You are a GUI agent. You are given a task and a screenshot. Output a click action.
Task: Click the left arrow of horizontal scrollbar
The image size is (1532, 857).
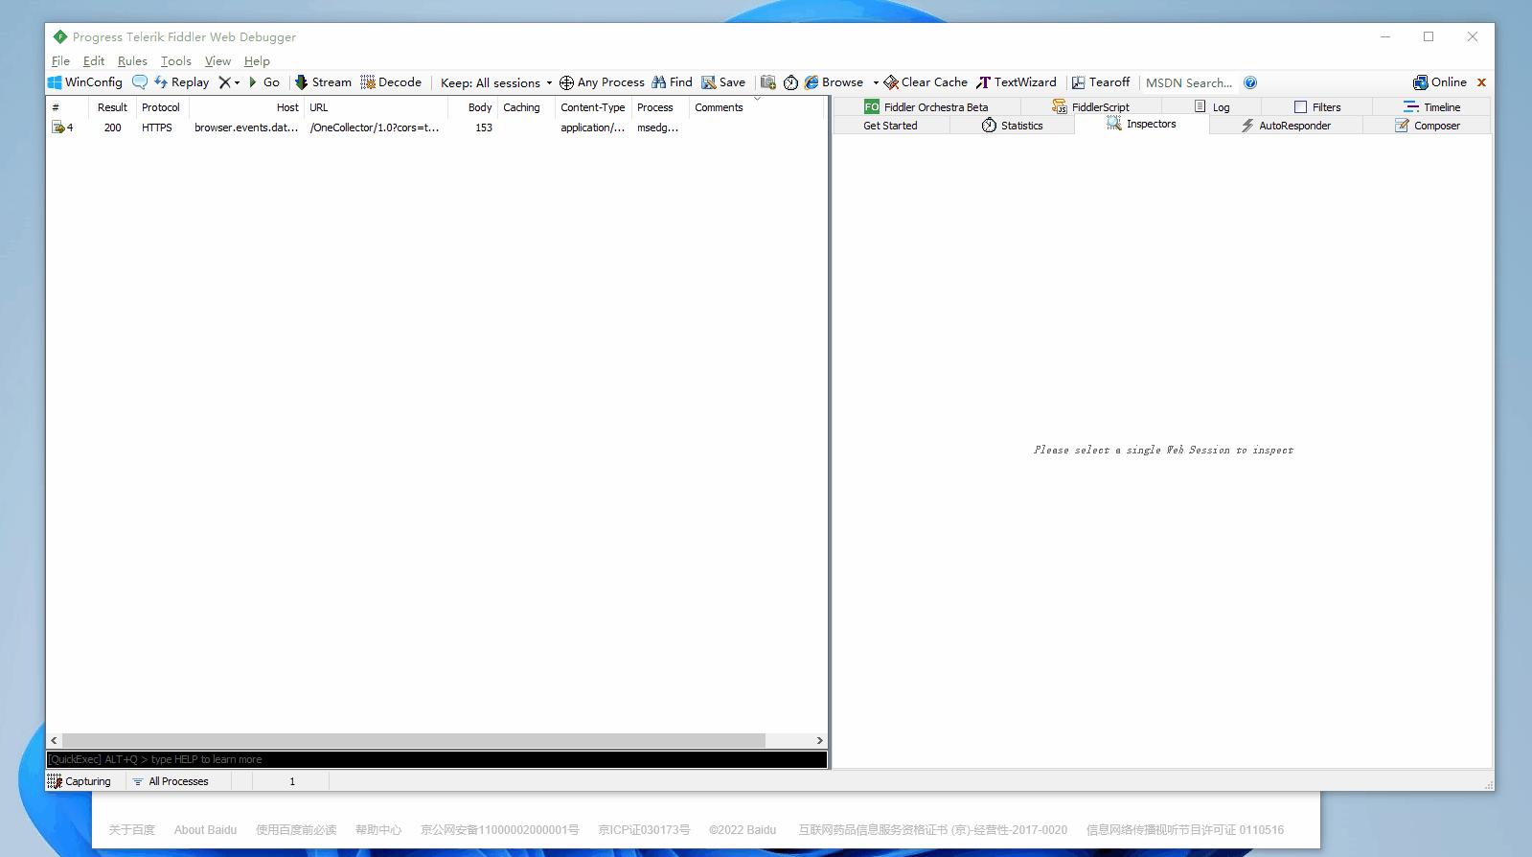(54, 740)
